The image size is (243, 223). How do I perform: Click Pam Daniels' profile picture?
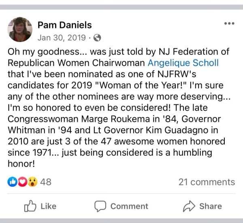tap(20, 30)
